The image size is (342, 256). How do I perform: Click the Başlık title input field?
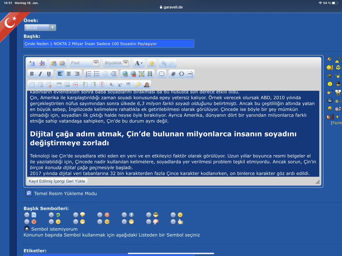(x=109, y=44)
